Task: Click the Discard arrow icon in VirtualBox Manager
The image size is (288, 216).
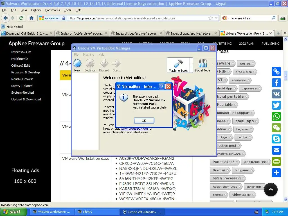Action: coord(104,65)
